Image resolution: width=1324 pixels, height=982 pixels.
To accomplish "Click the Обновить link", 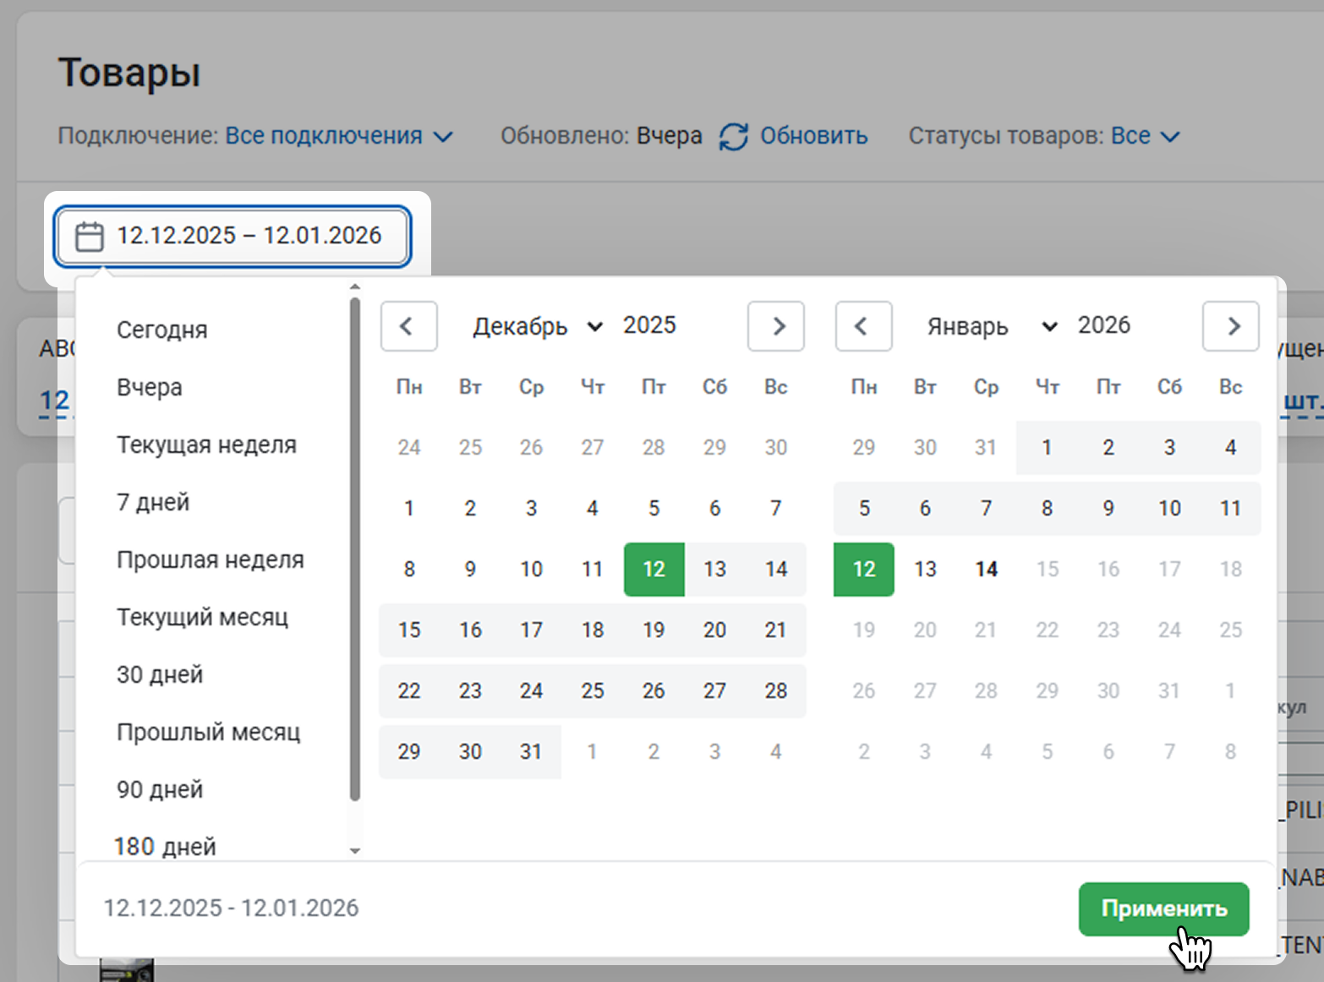I will click(813, 136).
